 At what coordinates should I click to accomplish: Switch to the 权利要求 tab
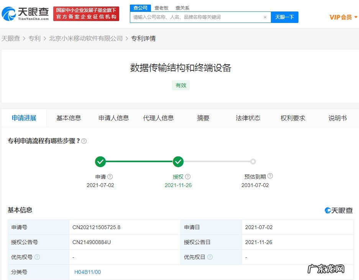[294, 118]
